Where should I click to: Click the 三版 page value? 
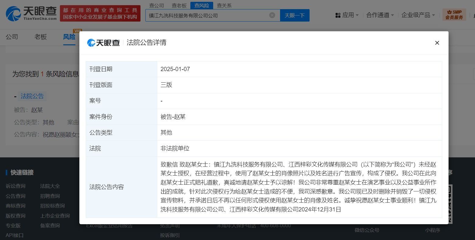(166, 85)
